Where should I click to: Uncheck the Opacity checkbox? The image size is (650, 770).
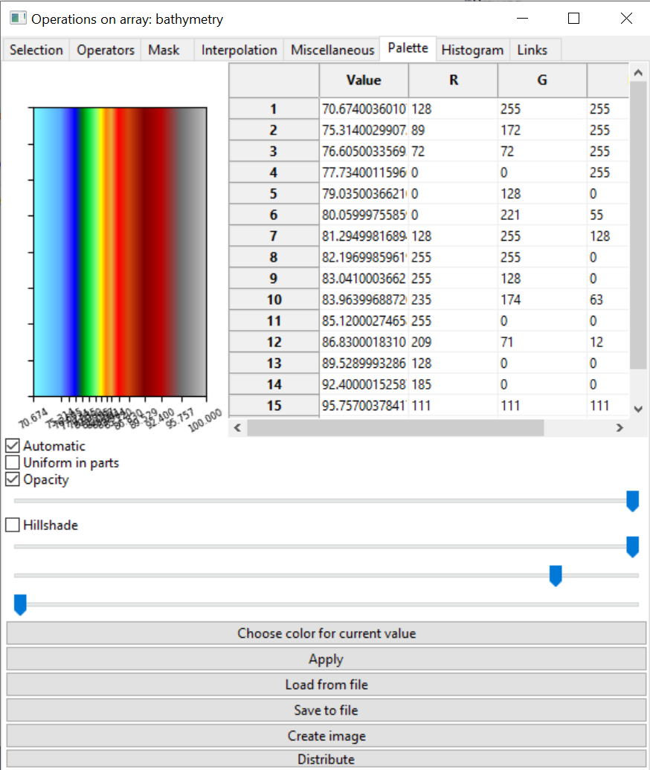coord(13,479)
